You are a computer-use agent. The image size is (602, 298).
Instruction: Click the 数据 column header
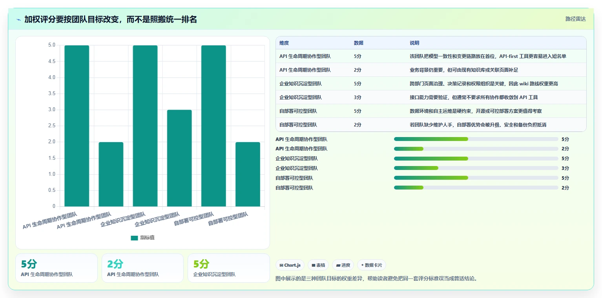tap(359, 43)
